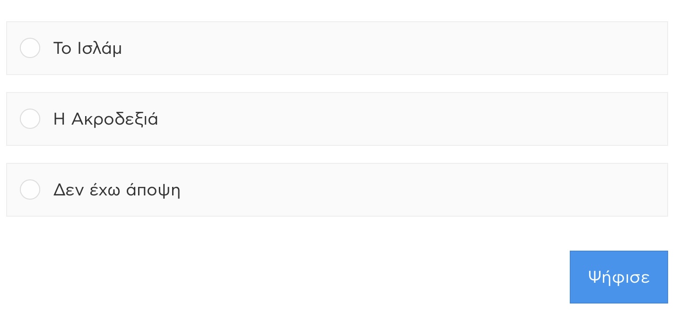
Task: Click the Η Ακροδεξιά label text
Action: coord(106,119)
